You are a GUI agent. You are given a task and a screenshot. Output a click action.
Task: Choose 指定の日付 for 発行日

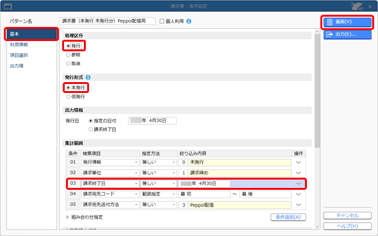(90, 121)
